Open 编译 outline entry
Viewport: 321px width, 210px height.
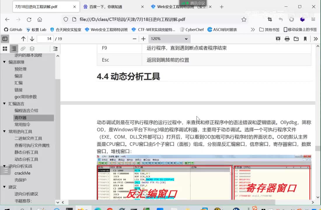(x=18, y=76)
